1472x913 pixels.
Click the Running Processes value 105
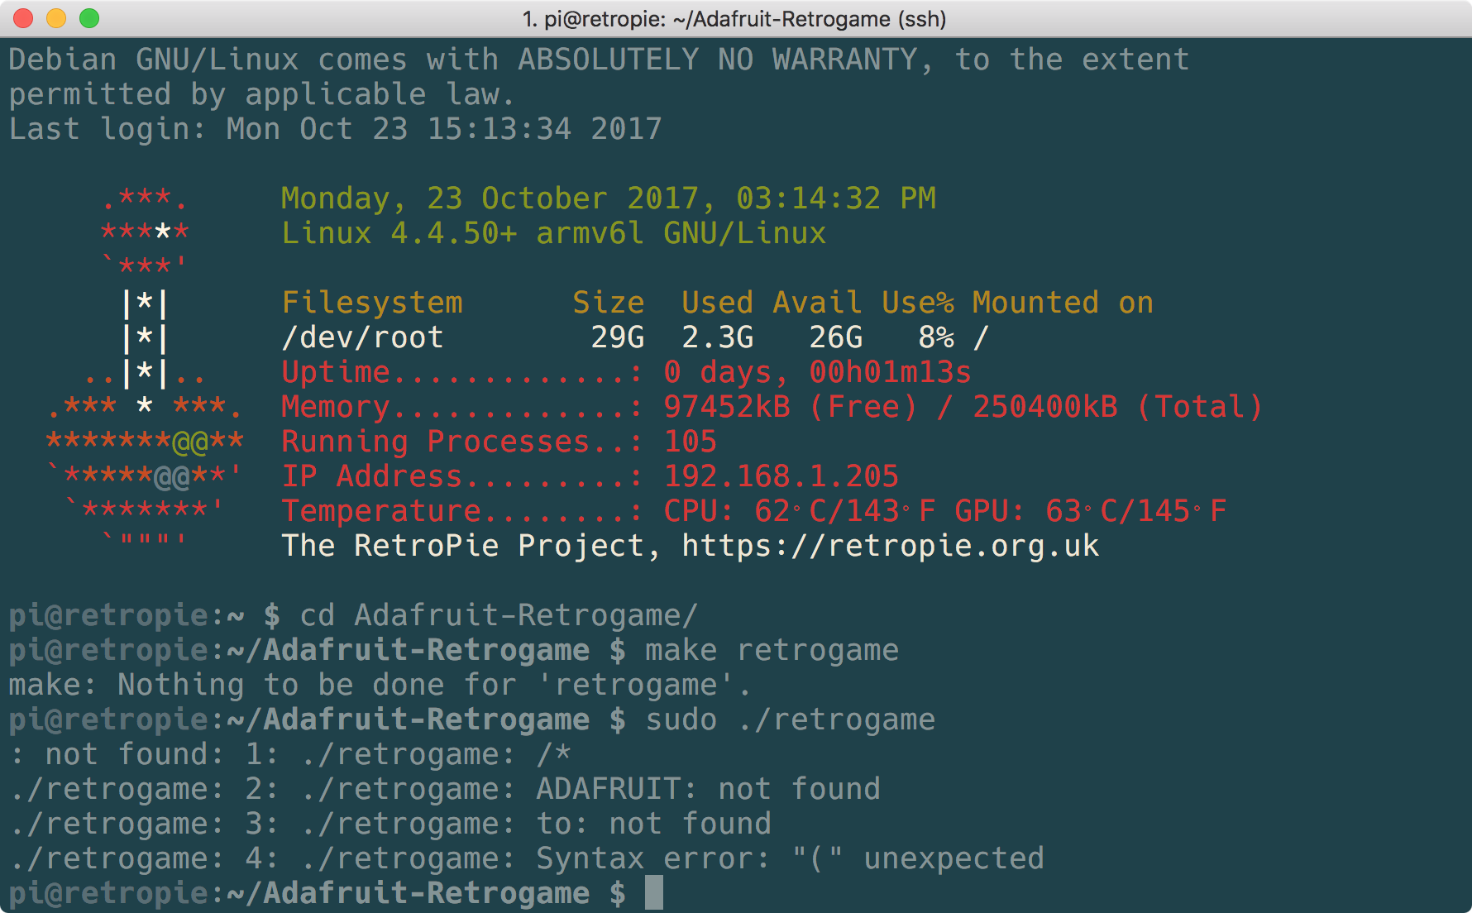click(691, 442)
